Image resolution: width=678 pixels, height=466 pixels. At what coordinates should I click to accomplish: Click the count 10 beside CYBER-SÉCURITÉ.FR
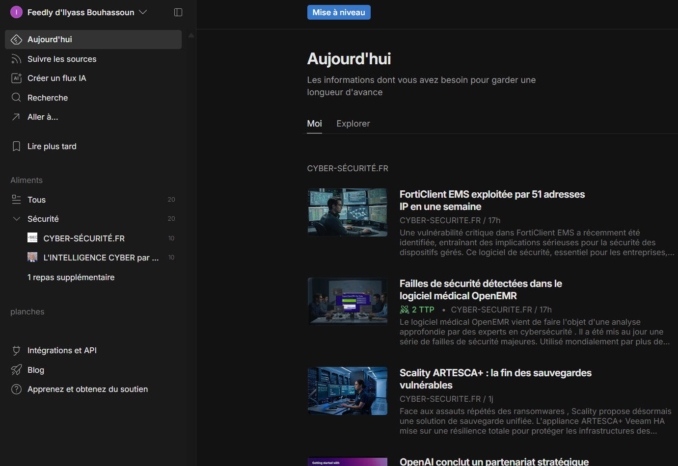pos(171,238)
